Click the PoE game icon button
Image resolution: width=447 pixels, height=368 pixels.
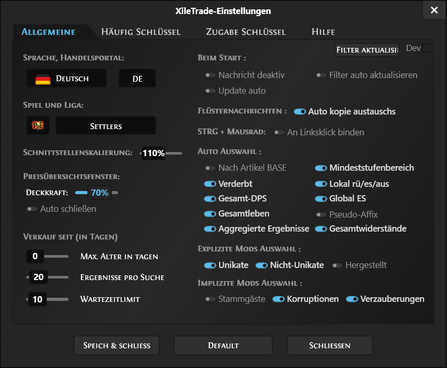point(38,125)
